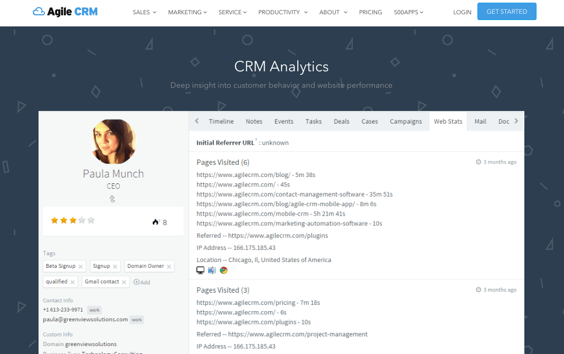Viewport: 564px width, 354px height.
Task: Remove the qualified tag
Action: (x=72, y=282)
